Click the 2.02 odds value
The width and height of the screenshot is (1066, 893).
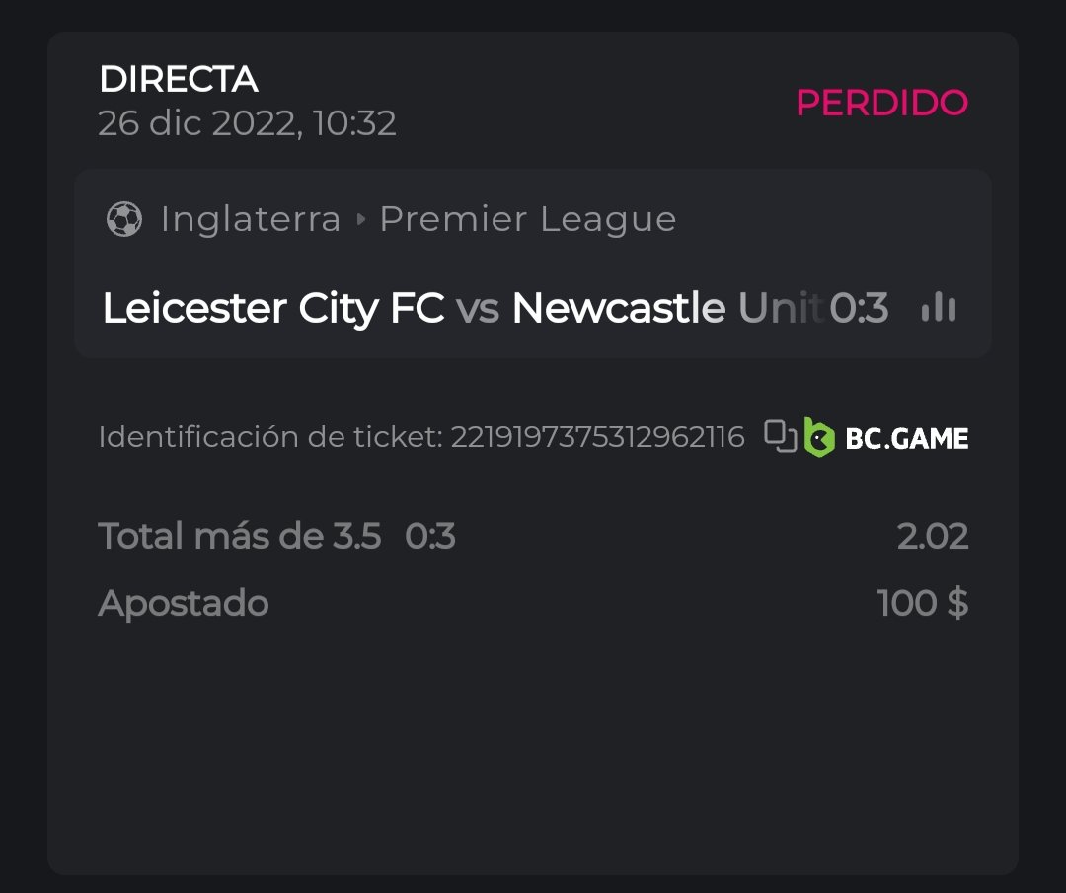click(932, 536)
